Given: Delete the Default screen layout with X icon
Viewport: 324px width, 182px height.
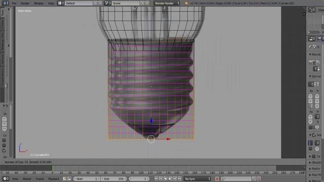Looking at the screenshot, I should coord(100,3).
